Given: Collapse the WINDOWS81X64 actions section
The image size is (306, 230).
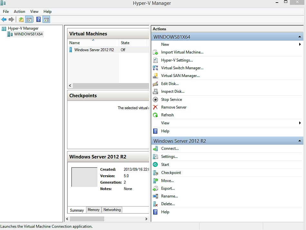Looking at the screenshot, I should [300, 37].
